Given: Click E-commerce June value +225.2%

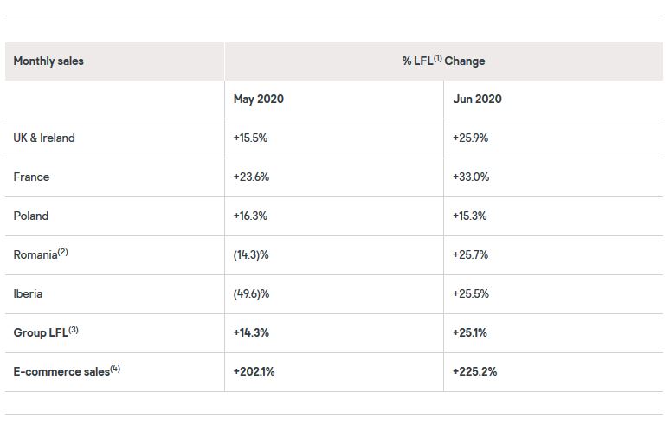Looking at the screenshot, I should (x=475, y=372).
